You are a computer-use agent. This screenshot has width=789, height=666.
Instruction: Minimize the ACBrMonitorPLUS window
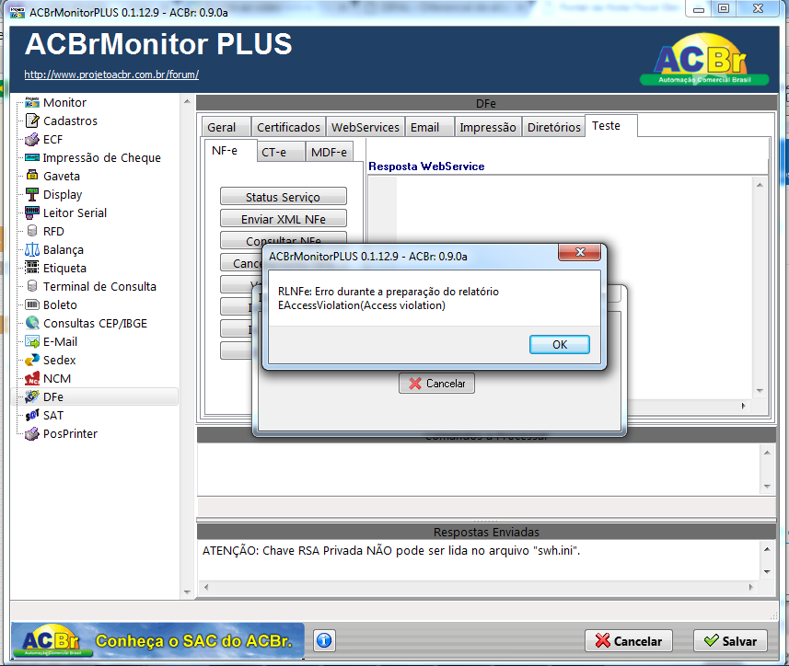point(699,9)
